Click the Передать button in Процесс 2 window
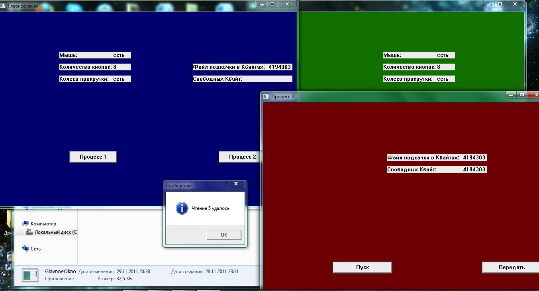The image size is (539, 291). click(510, 268)
